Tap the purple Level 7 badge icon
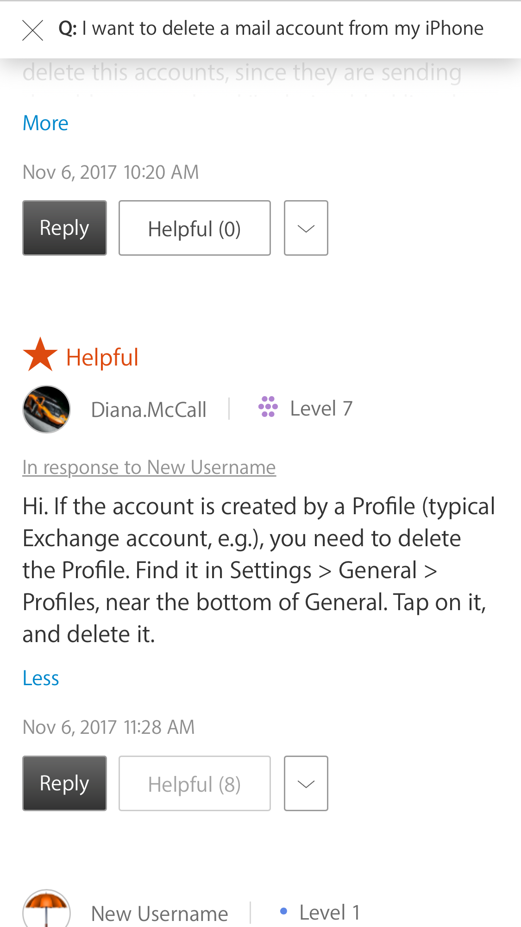Image resolution: width=521 pixels, height=927 pixels. tap(268, 407)
